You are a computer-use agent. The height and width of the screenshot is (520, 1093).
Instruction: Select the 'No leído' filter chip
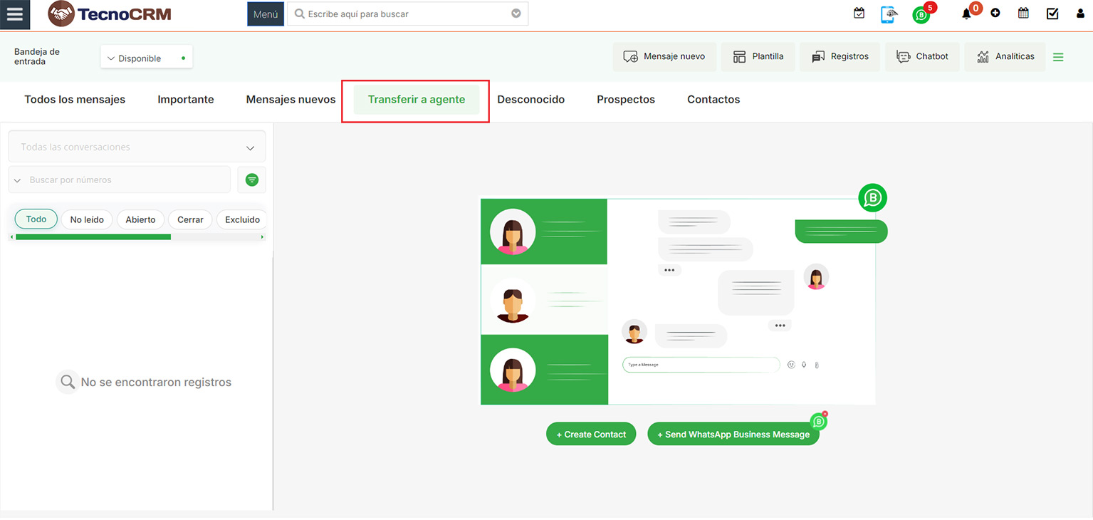coord(87,219)
